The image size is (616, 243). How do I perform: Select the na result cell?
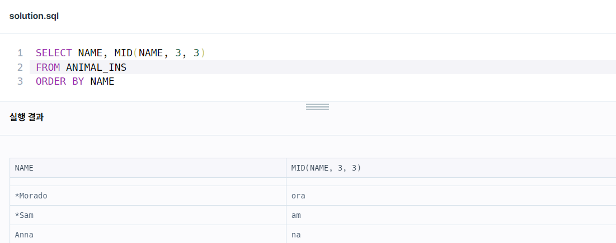(x=451, y=235)
